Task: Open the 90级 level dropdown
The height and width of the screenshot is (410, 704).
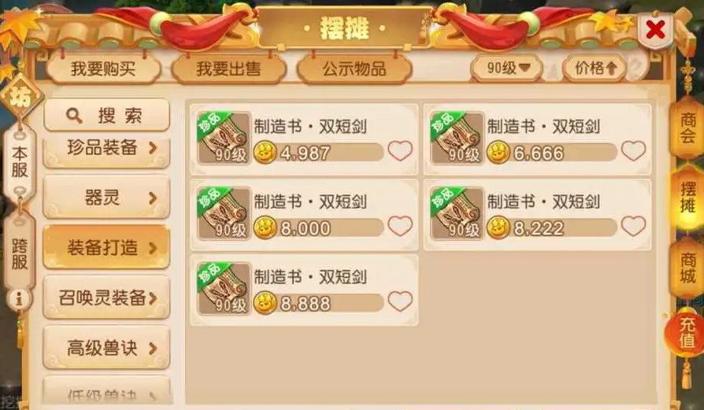Action: click(507, 68)
